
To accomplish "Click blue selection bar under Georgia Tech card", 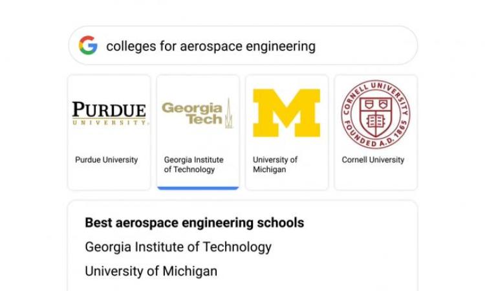I will tap(198, 188).
